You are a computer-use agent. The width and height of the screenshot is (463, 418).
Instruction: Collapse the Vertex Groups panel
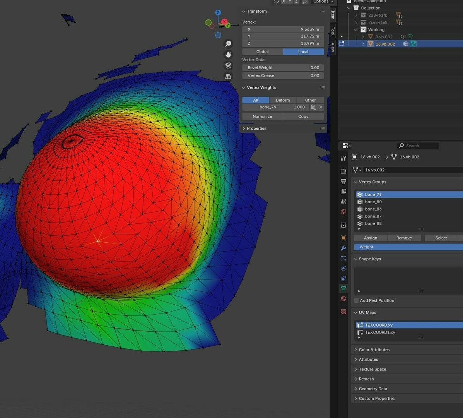[355, 182]
